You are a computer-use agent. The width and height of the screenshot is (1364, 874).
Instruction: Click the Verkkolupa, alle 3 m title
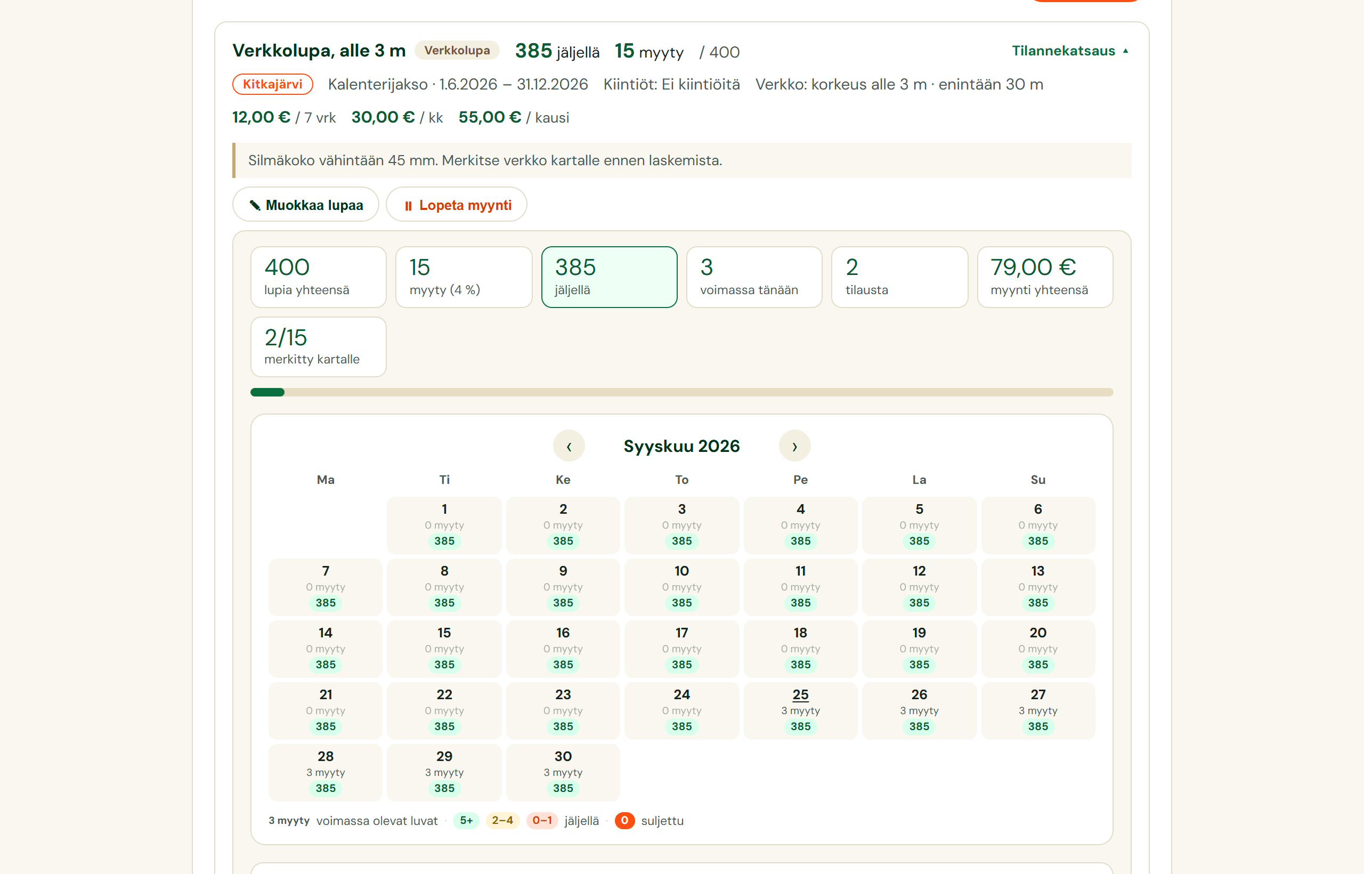[319, 51]
